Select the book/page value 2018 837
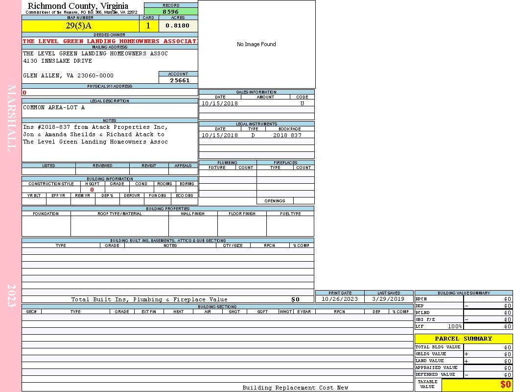 tap(287, 135)
